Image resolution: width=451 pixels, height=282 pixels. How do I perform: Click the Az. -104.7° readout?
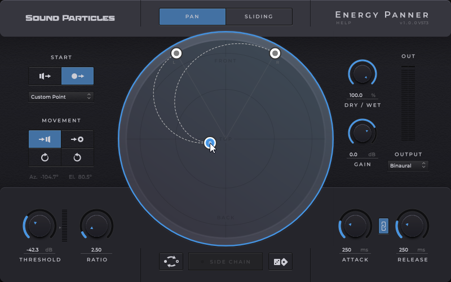click(x=44, y=177)
